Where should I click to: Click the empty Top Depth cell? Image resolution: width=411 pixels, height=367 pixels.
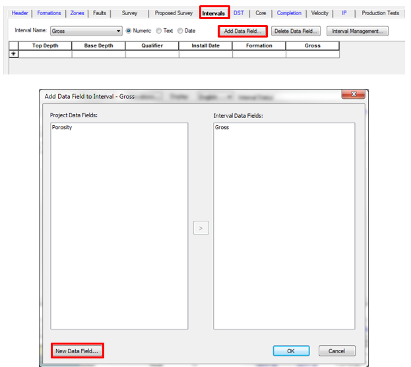pyautogui.click(x=45, y=54)
